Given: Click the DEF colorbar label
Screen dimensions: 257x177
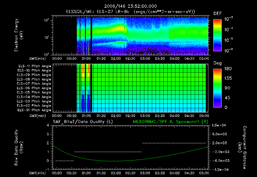Looking at the screenshot, I should tap(218, 13).
